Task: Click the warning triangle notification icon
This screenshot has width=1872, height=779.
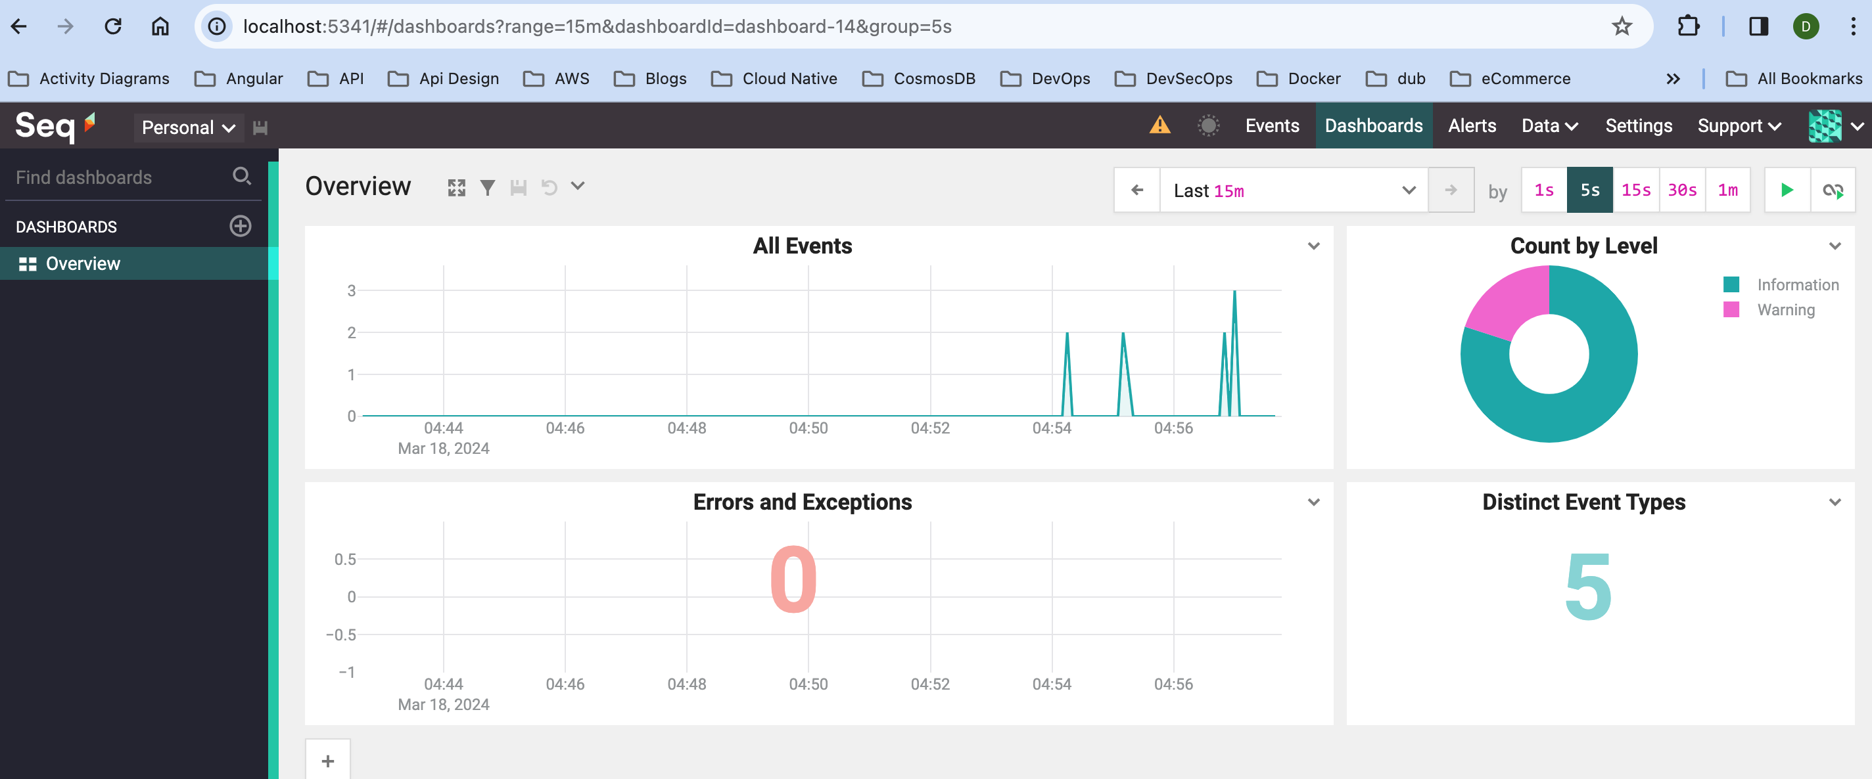Action: [x=1159, y=125]
